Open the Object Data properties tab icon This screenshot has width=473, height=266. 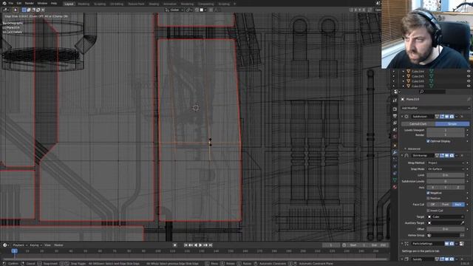[x=395, y=180]
